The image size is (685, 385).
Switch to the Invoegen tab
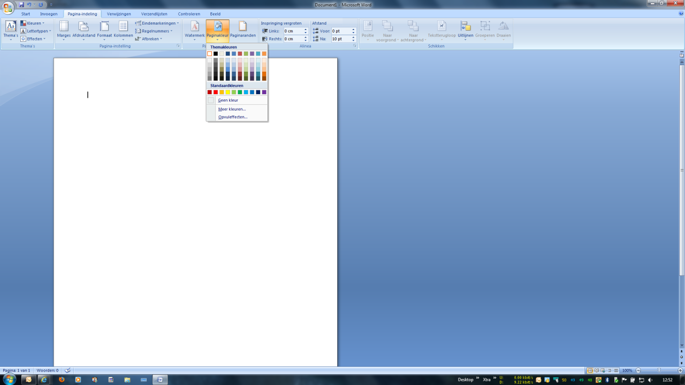(49, 14)
